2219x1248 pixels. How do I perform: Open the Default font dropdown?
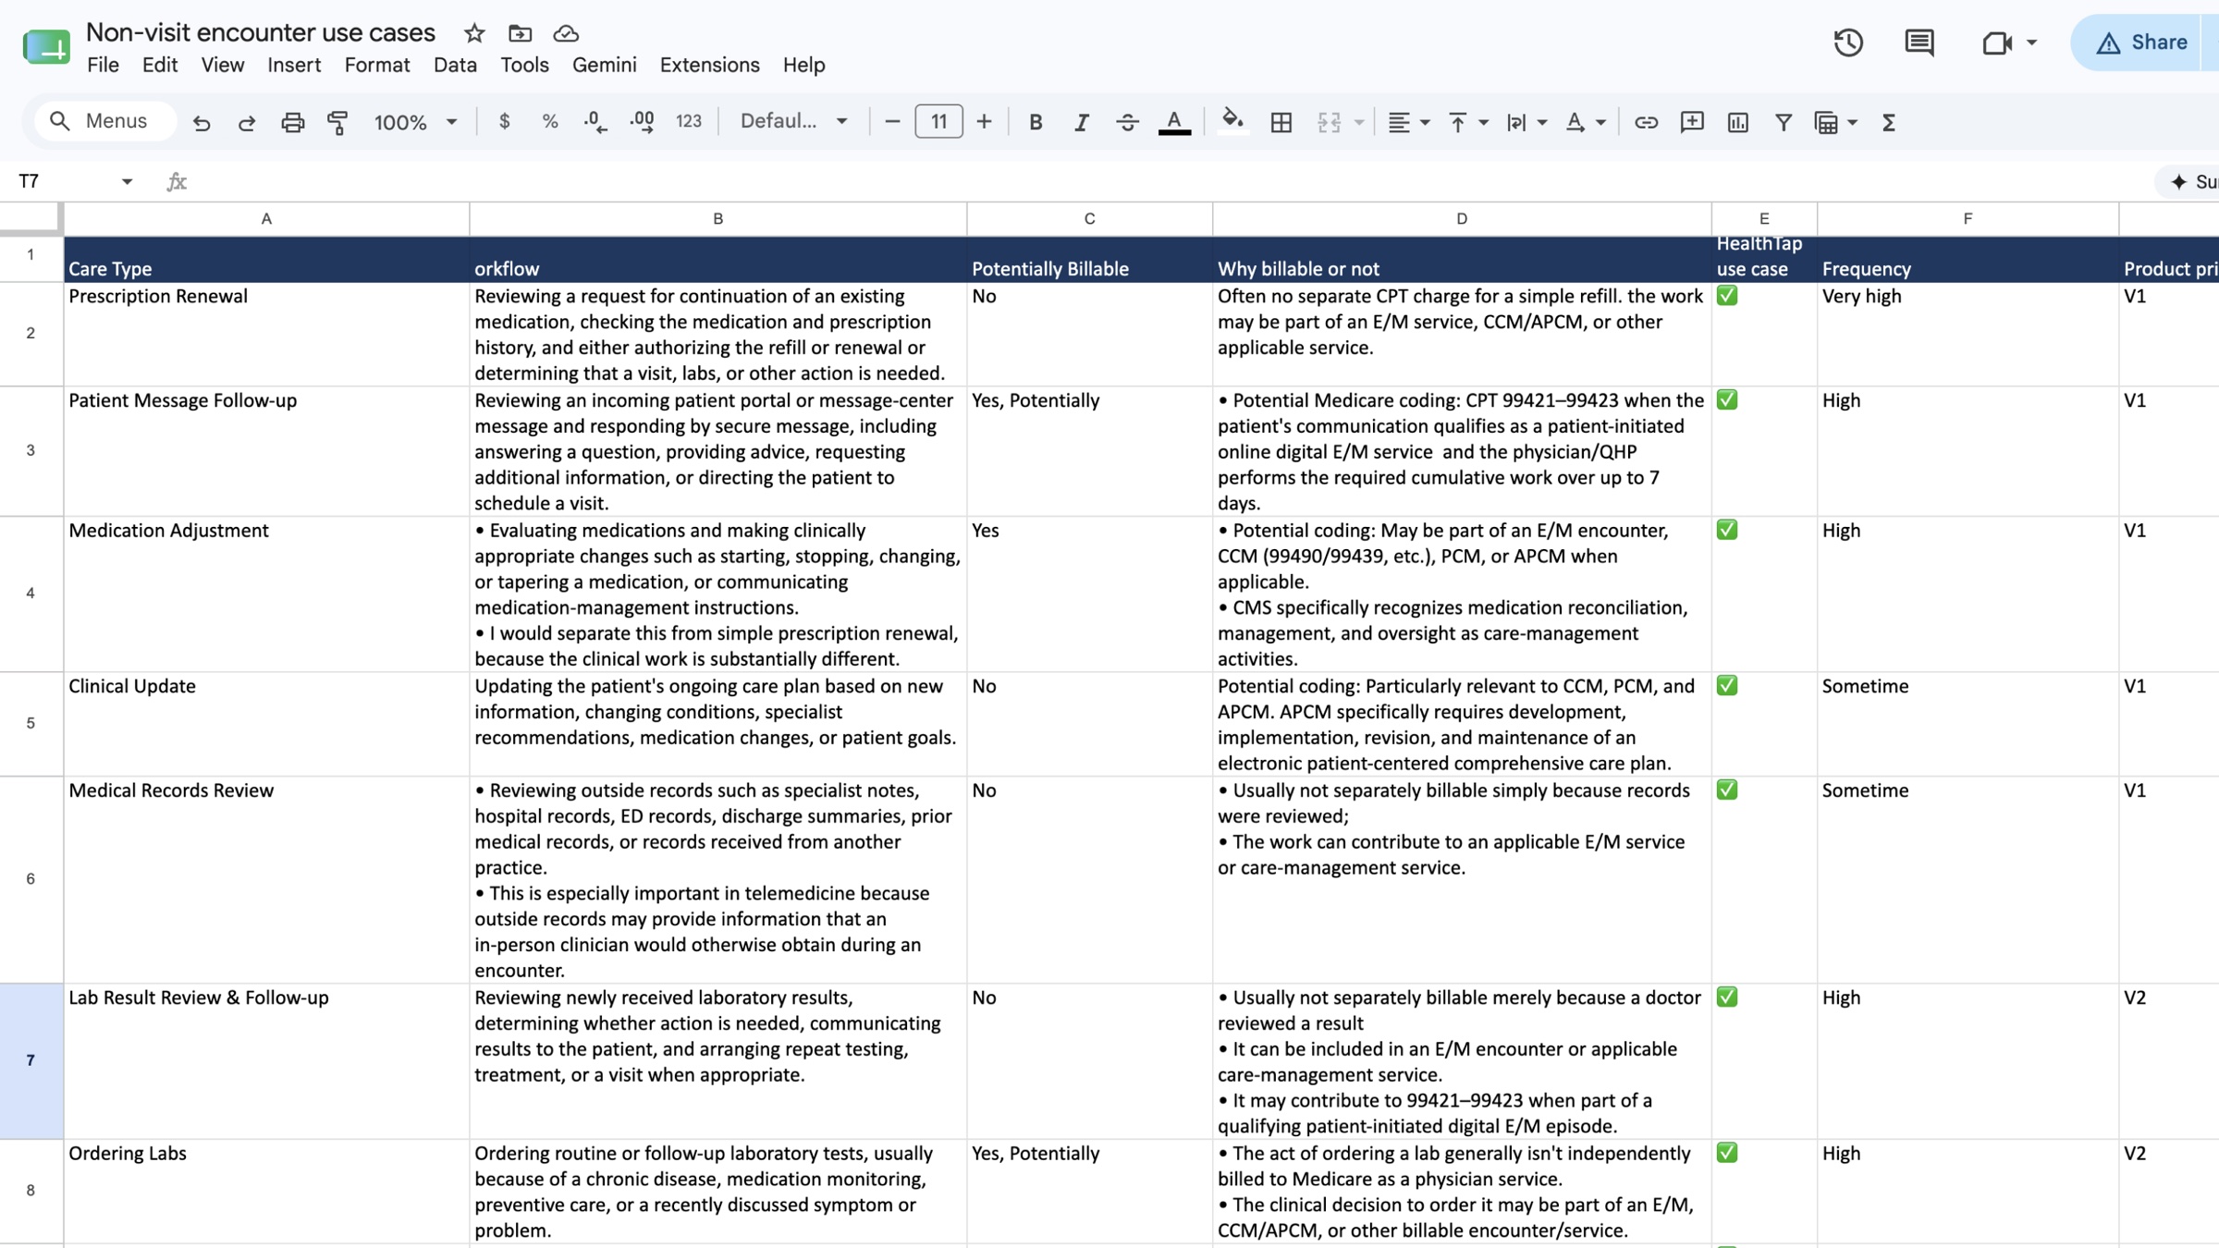tap(794, 121)
